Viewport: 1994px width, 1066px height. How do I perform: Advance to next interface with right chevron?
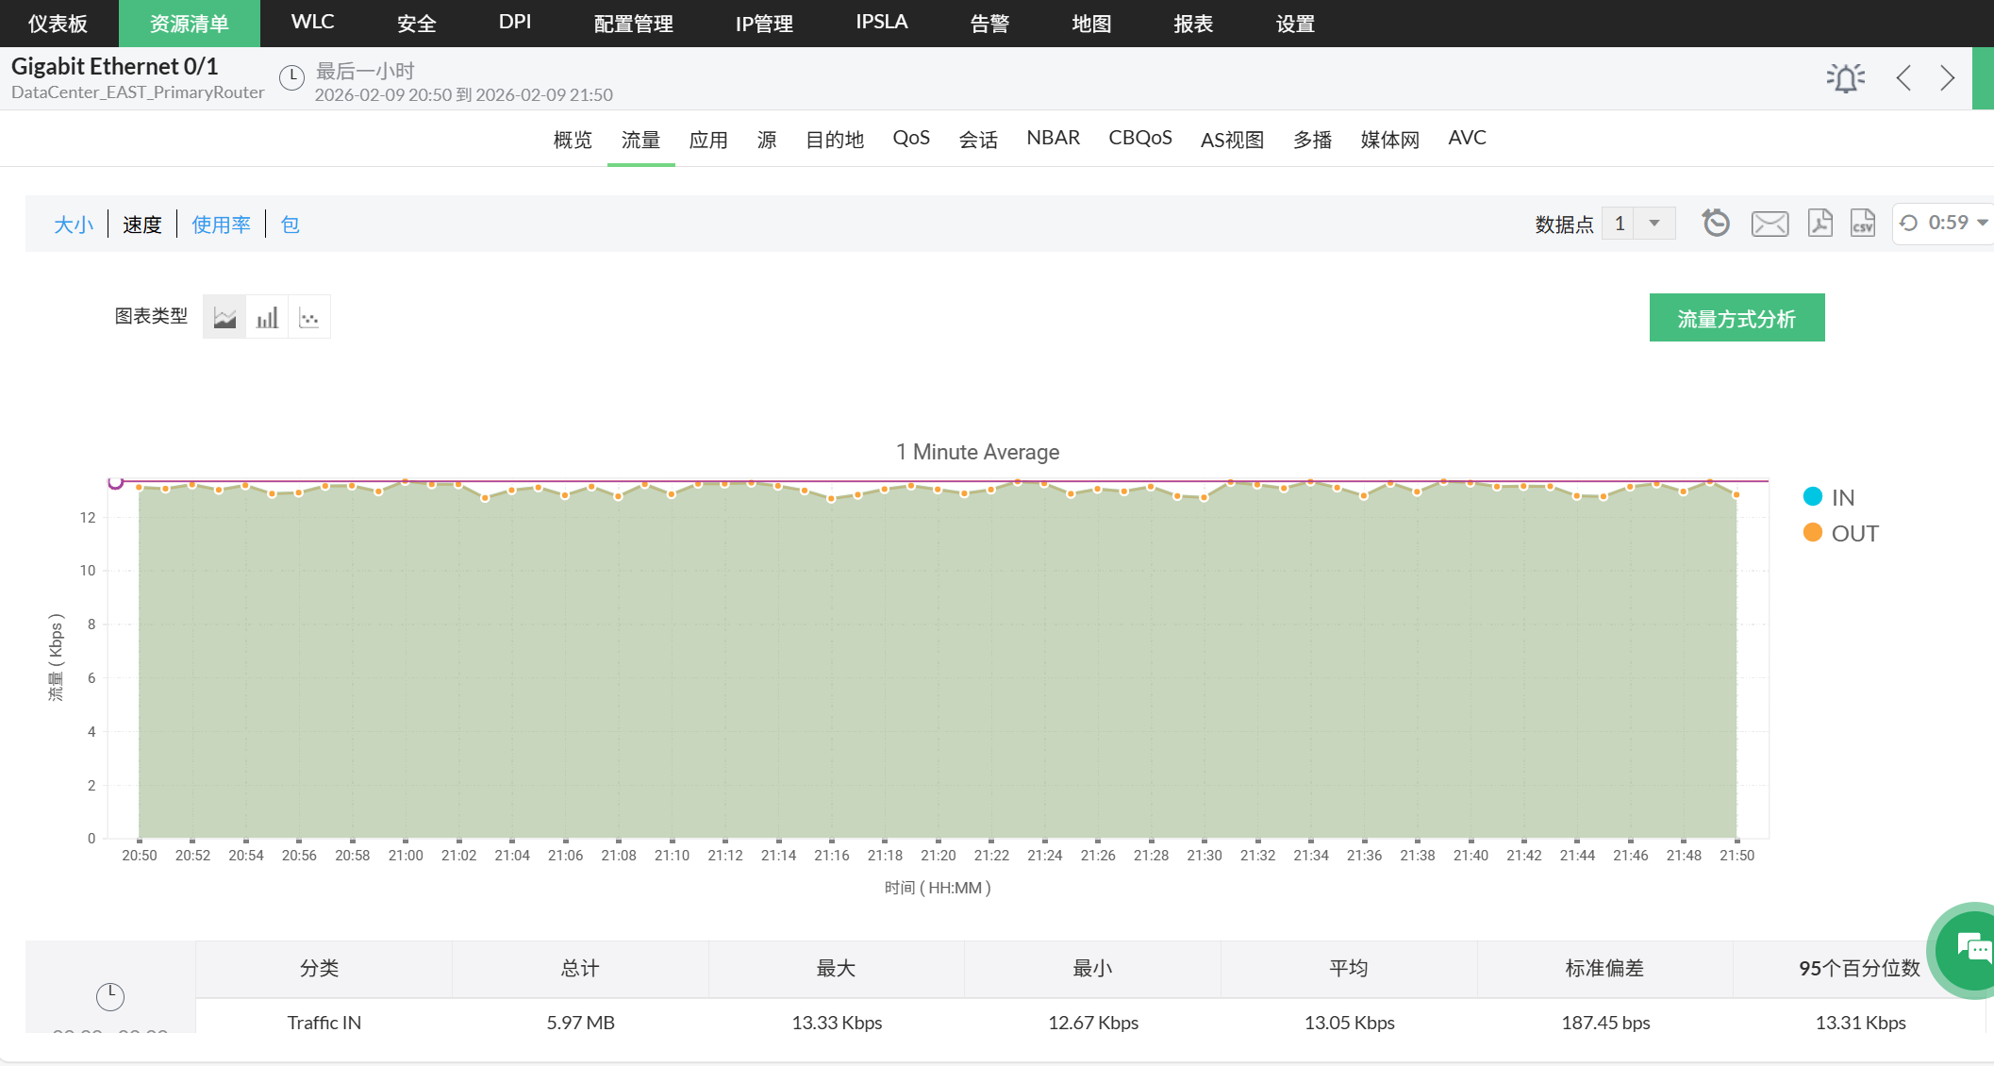click(x=1947, y=77)
